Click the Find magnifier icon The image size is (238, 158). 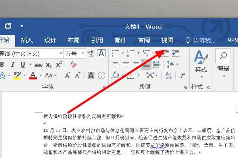coord(223,56)
